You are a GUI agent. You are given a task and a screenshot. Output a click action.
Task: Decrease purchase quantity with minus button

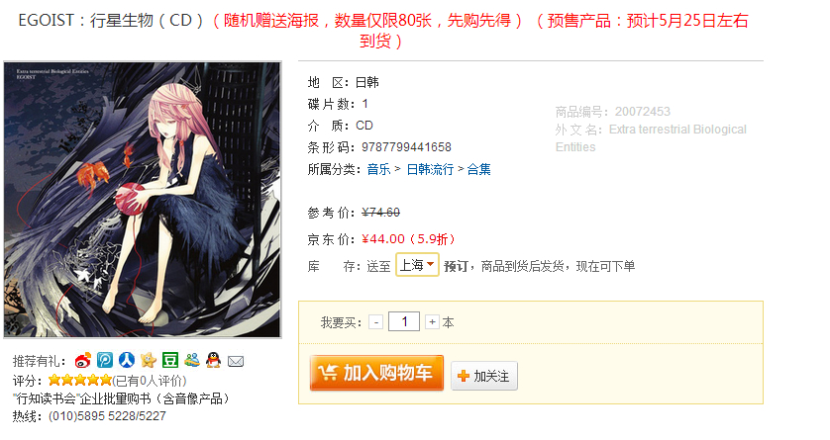(375, 321)
